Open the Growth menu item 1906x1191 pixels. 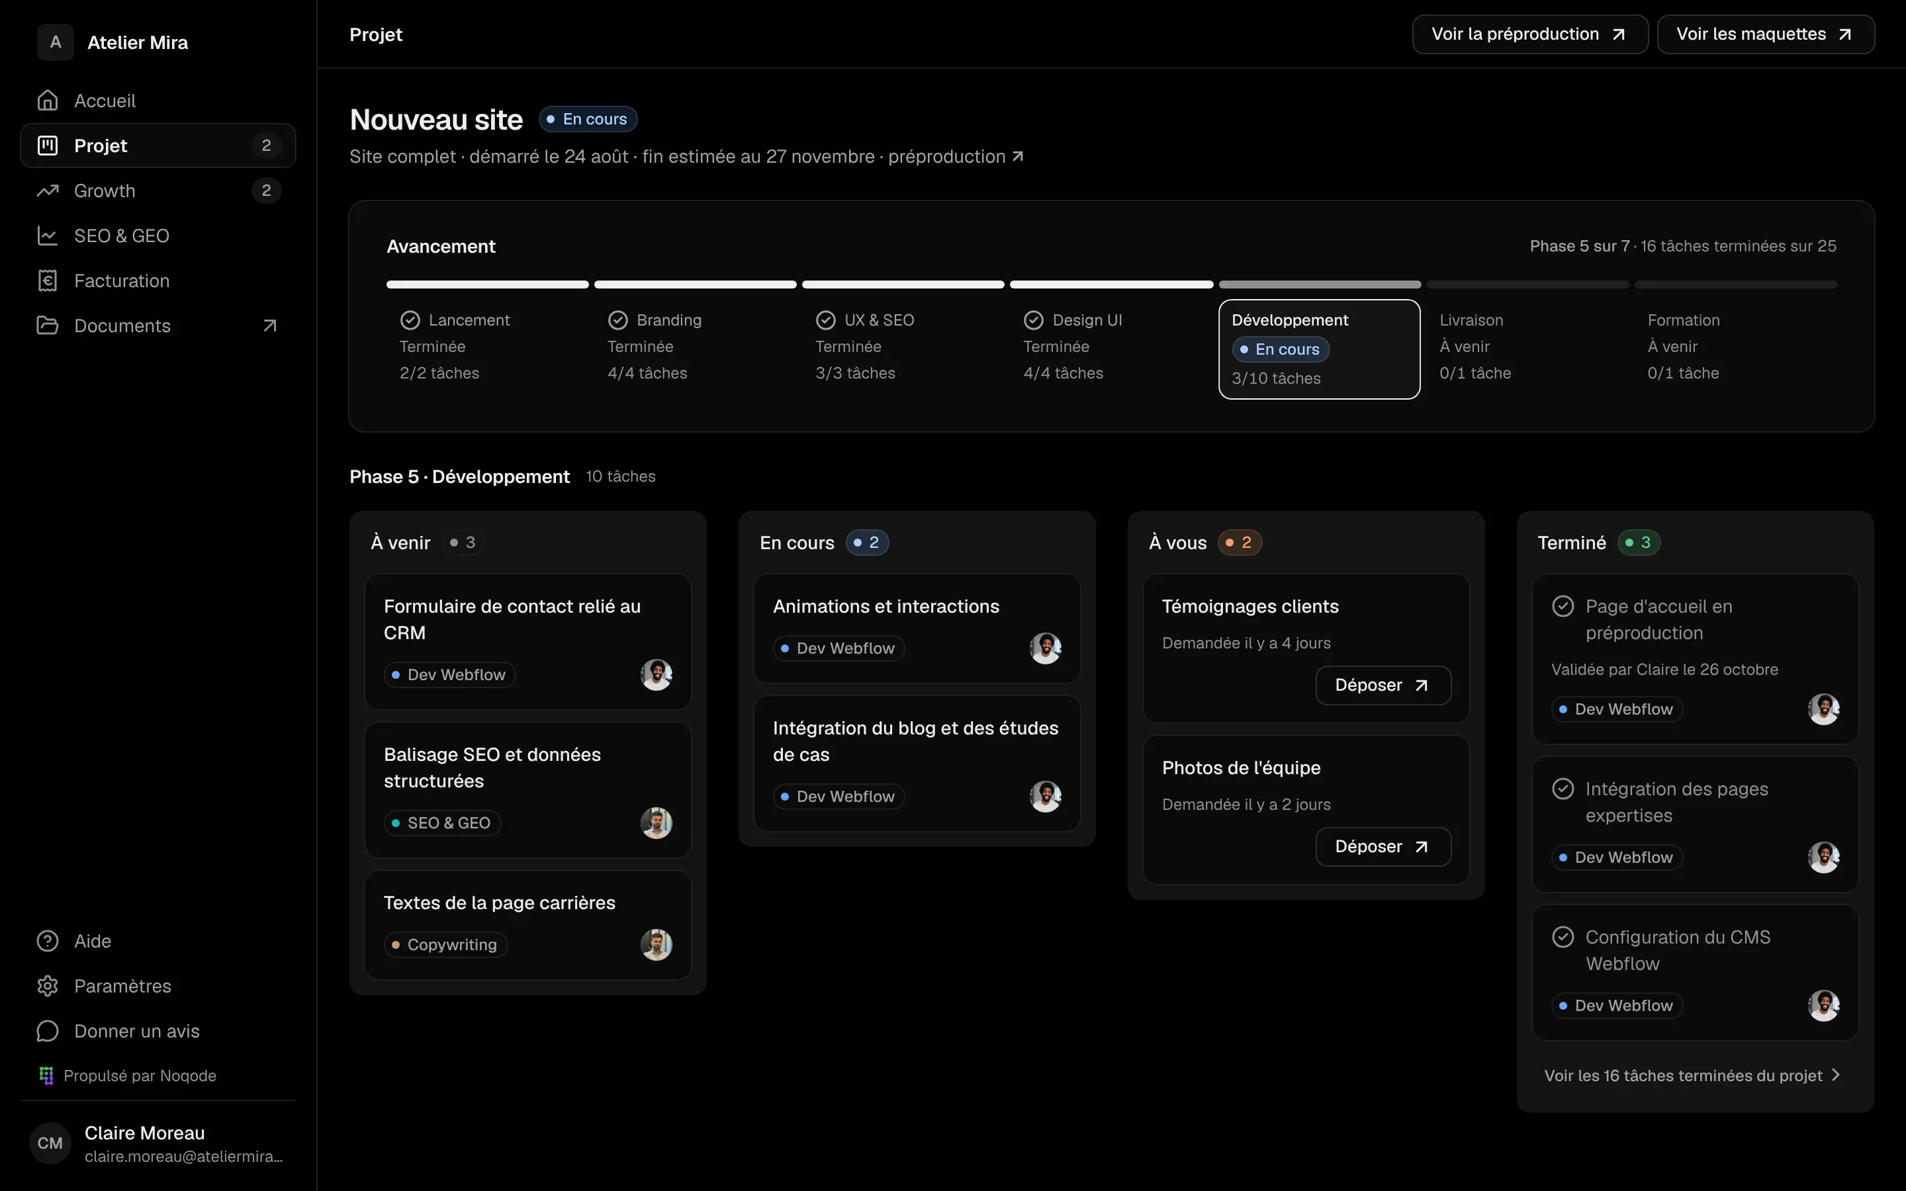[x=158, y=191]
